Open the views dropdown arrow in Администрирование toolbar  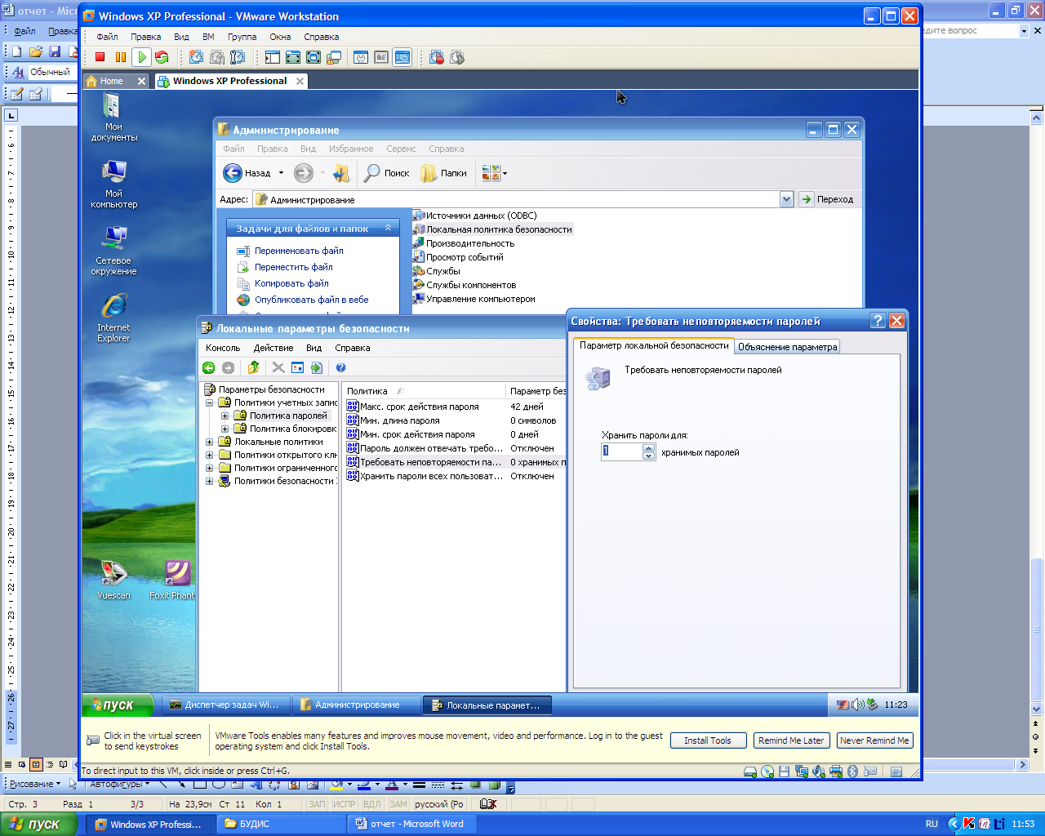(505, 173)
